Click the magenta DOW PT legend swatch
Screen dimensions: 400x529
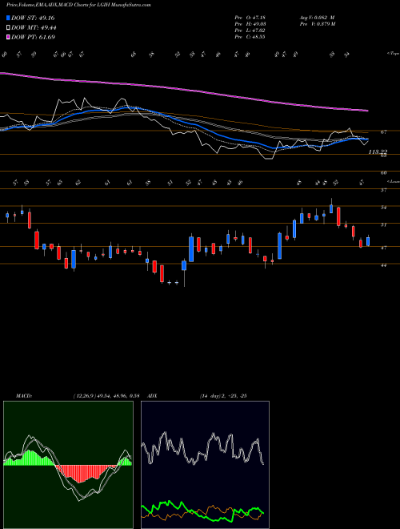coord(8,37)
